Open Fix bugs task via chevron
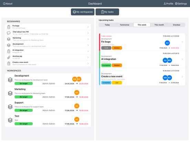This screenshot has height=142, width=190. (x=182, y=42)
